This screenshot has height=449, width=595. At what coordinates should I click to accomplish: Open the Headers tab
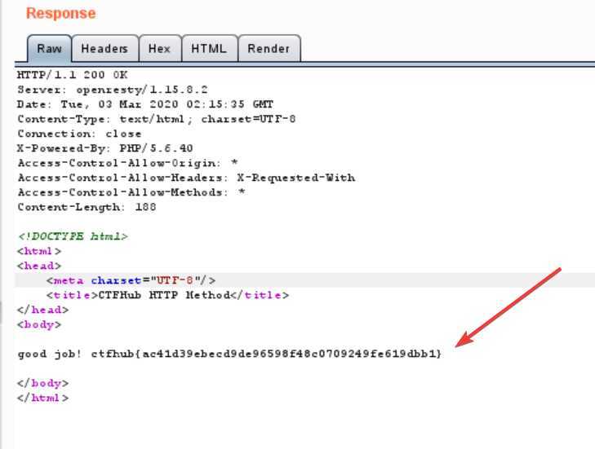(104, 49)
